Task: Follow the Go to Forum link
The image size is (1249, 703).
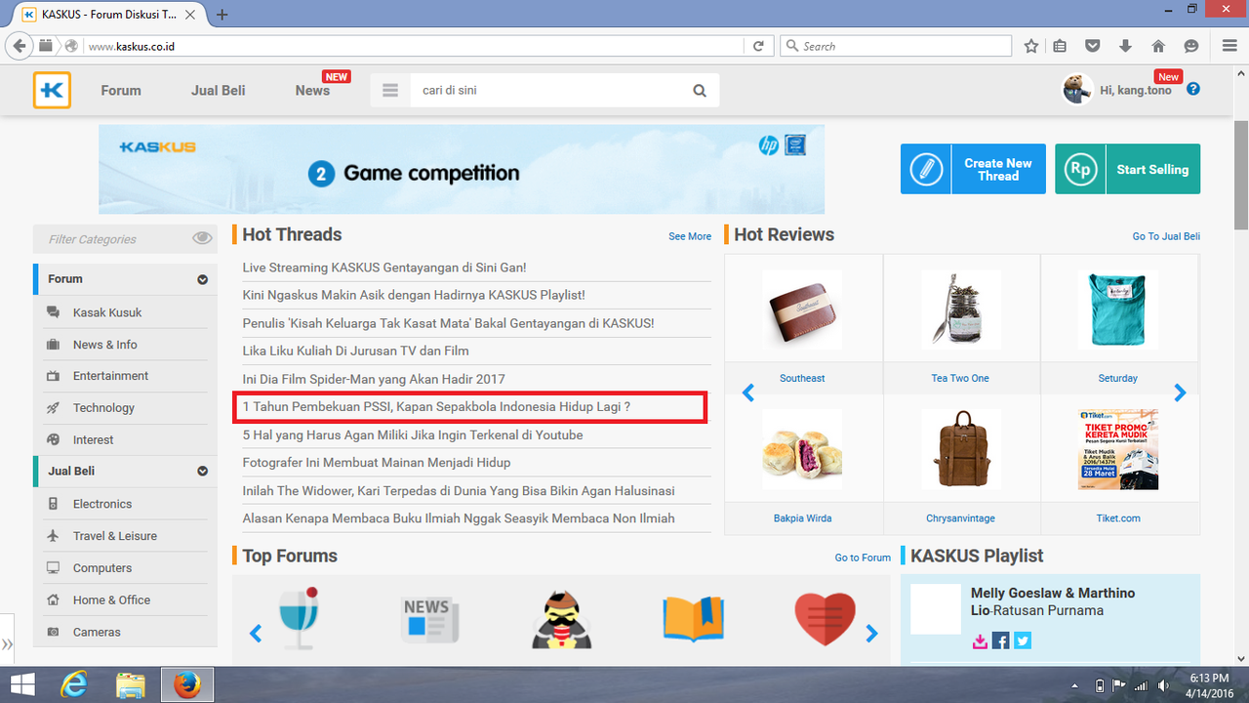Action: 863,558
